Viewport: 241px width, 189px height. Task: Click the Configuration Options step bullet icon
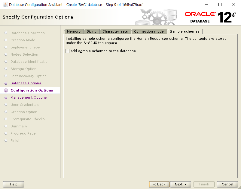6,90
